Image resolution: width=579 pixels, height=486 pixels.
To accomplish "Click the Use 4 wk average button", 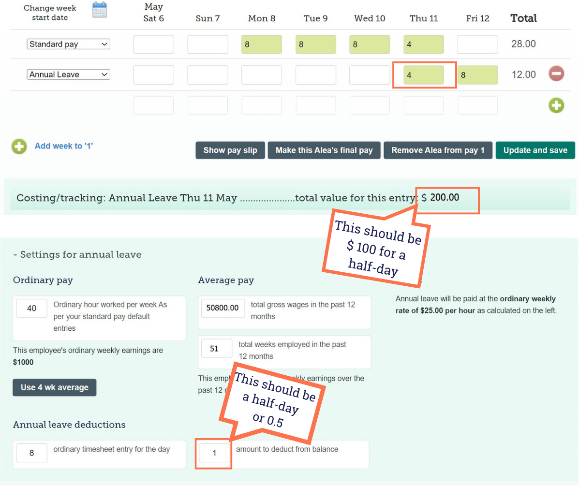I will (54, 387).
